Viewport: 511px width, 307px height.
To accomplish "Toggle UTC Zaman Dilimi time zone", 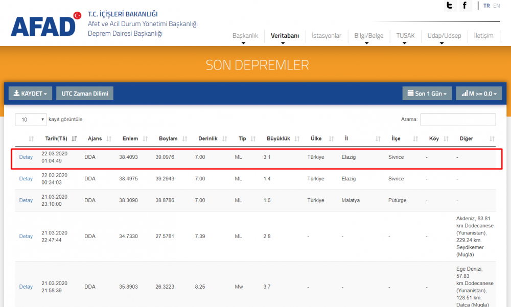I will point(84,93).
